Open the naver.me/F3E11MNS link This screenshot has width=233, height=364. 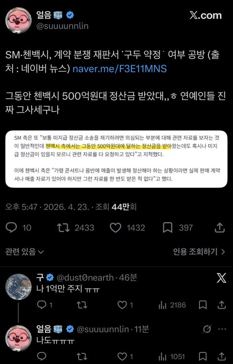pos(120,68)
